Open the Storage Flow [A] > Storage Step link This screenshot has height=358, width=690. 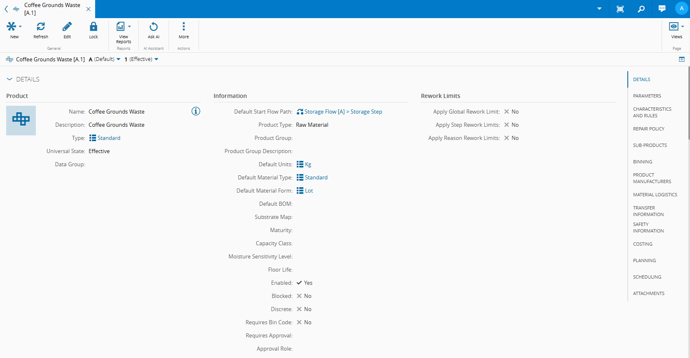click(343, 112)
